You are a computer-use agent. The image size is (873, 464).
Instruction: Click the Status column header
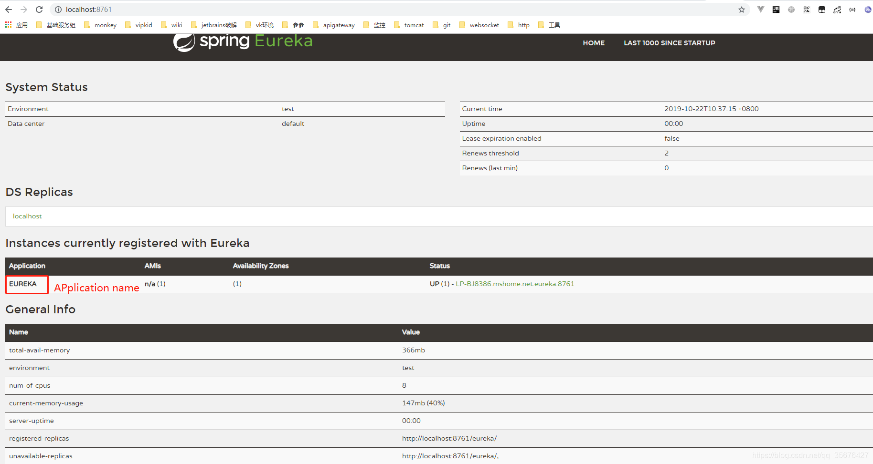[440, 266]
